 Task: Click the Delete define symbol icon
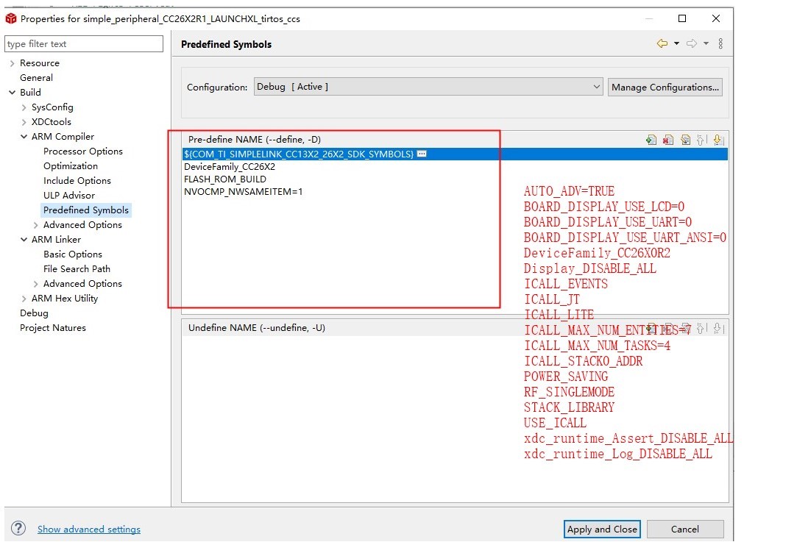pos(668,140)
